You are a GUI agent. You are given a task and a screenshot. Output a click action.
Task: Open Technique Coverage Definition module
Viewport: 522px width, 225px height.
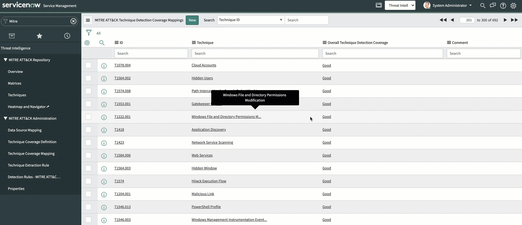click(x=32, y=142)
